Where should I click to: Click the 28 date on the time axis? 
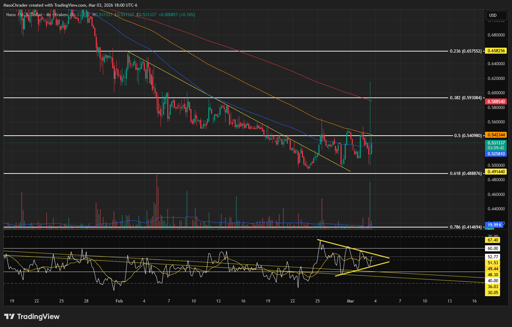[86, 301]
